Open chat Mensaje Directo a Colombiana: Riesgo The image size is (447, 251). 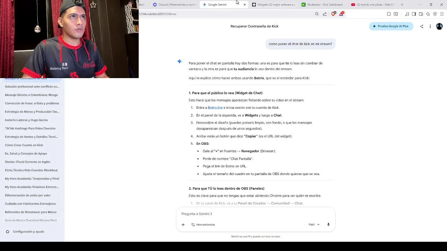[x=32, y=95]
